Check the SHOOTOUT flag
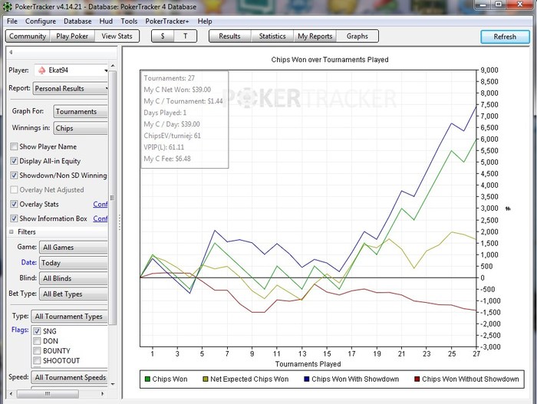This screenshot has width=537, height=404. coord(37,360)
